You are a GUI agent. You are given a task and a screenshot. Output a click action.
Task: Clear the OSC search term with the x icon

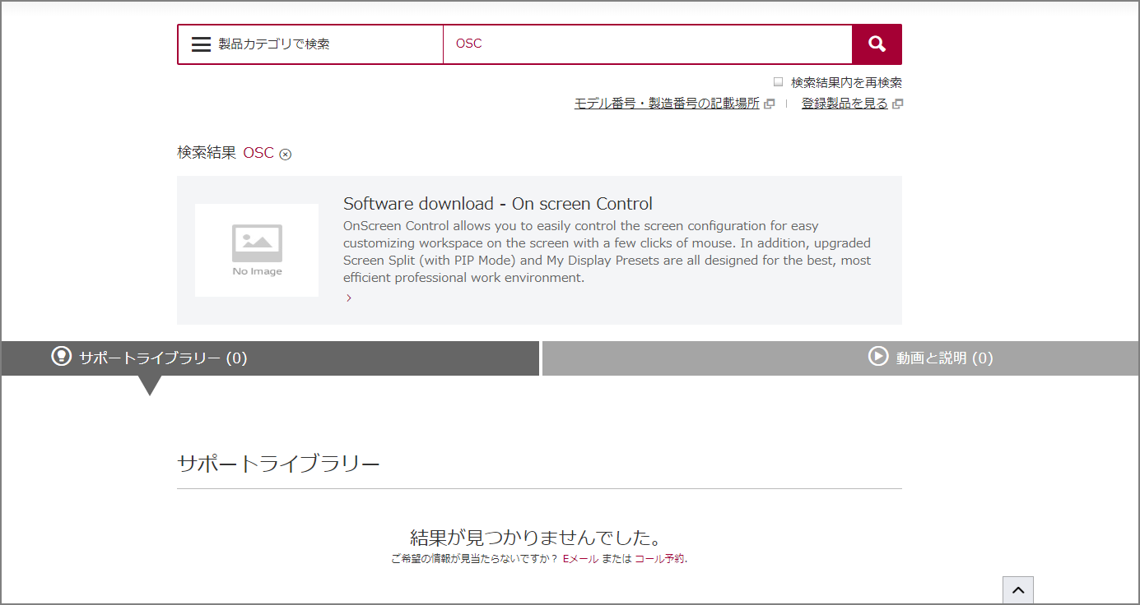tap(286, 154)
